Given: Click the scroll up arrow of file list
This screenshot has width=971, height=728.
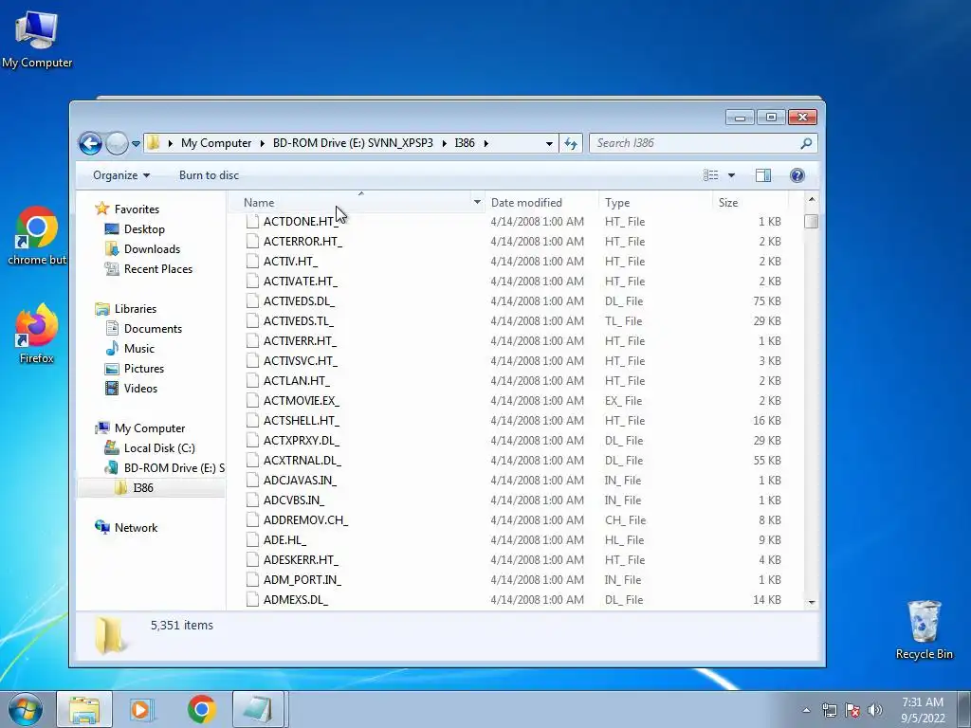Looking at the screenshot, I should coord(812,200).
